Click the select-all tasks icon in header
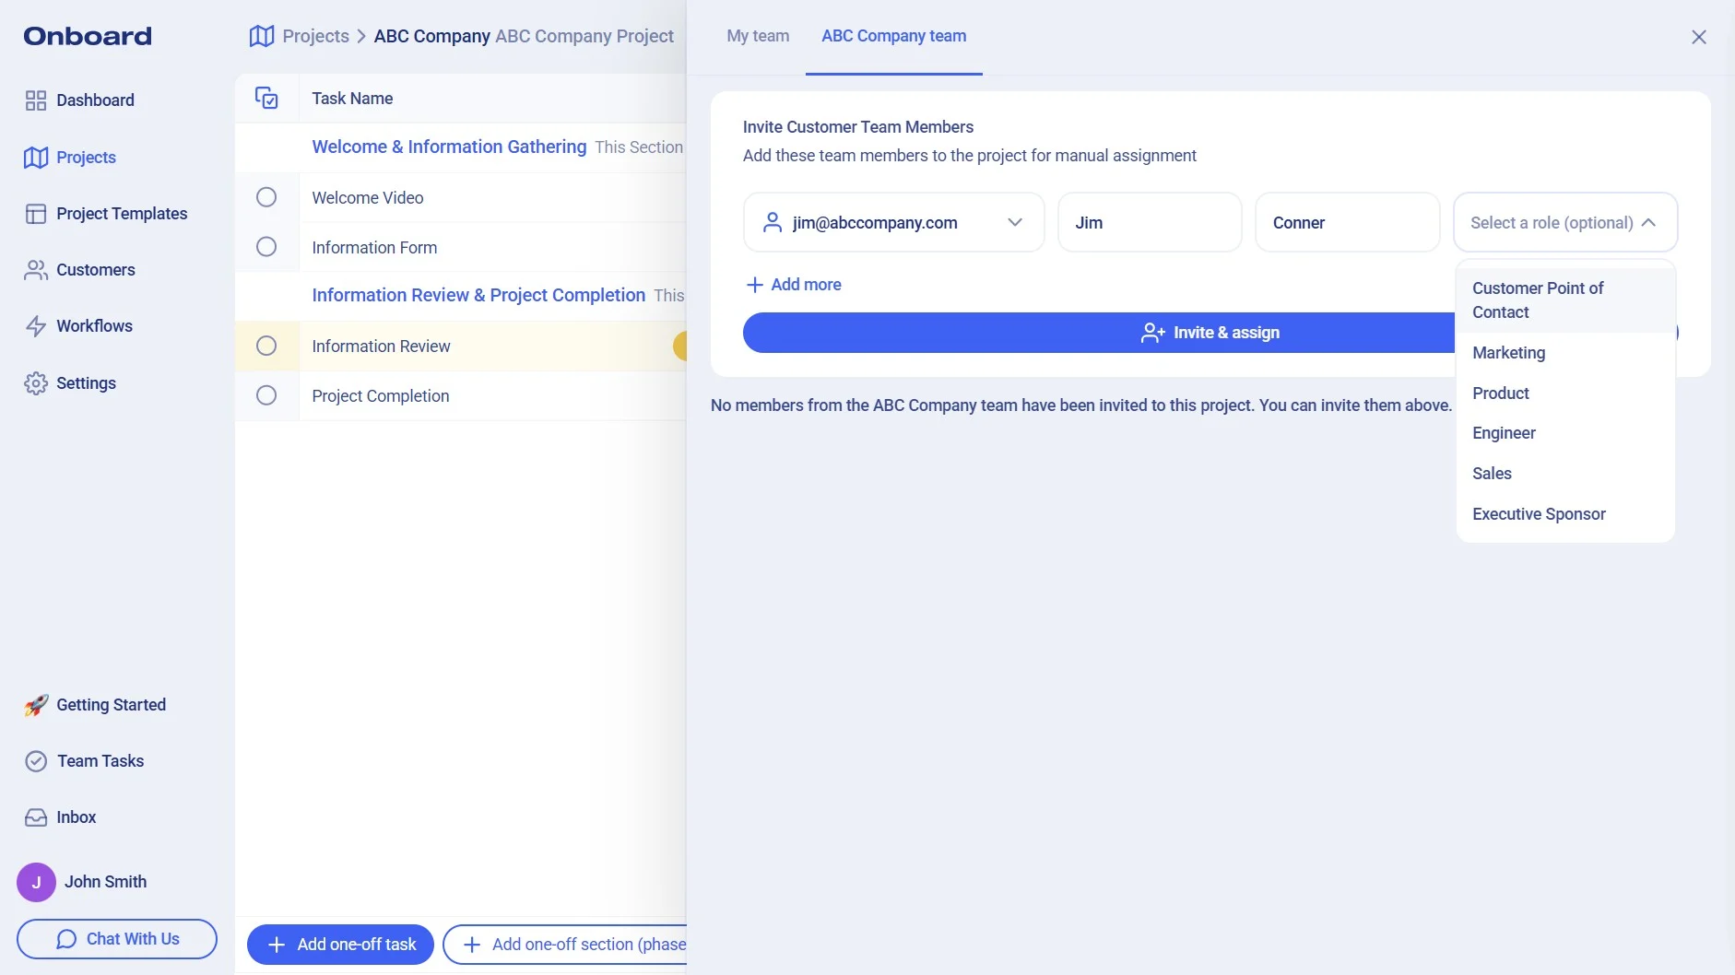 [x=266, y=99]
